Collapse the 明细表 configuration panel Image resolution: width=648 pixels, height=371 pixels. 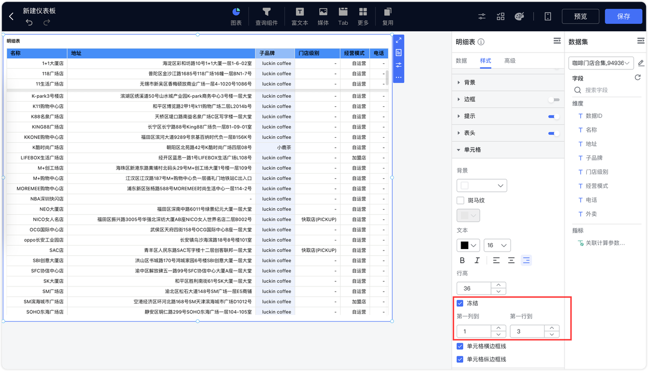(x=557, y=41)
